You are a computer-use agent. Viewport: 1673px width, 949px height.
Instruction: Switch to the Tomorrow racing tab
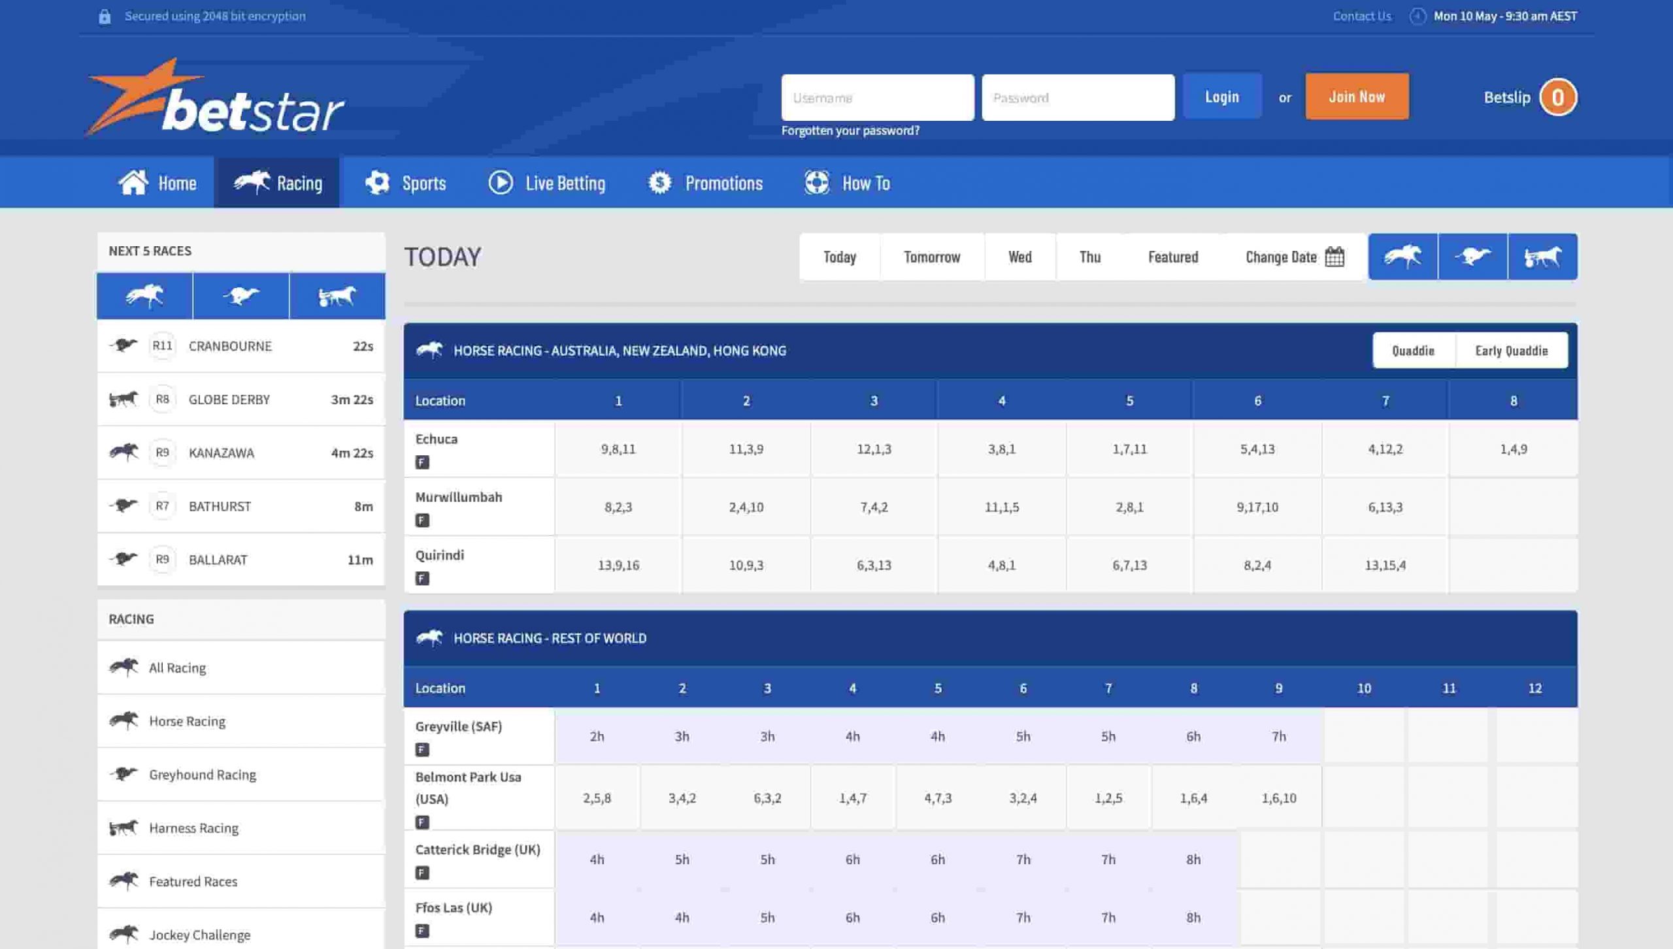point(931,256)
